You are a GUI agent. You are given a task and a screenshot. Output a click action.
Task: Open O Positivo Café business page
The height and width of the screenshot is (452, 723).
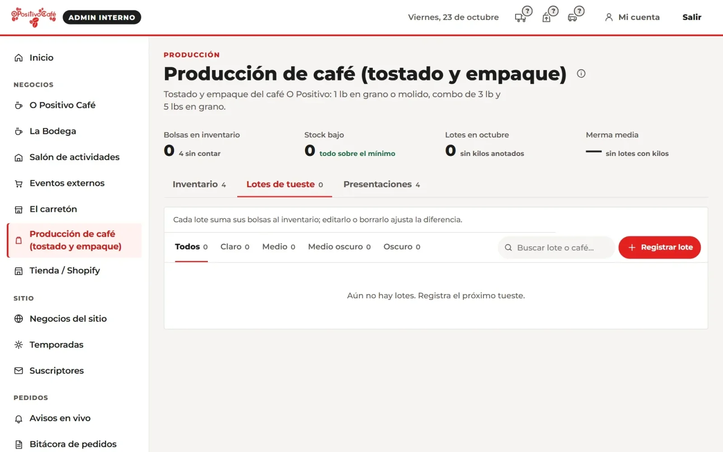point(75,105)
